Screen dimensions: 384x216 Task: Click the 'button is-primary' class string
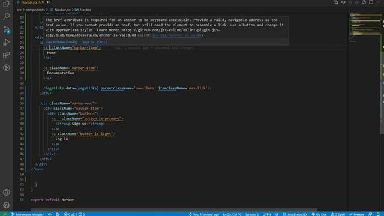[x=103, y=119]
